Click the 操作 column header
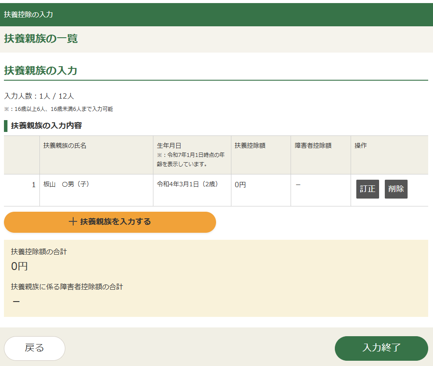Image resolution: width=433 pixels, height=366 pixels. 360,146
